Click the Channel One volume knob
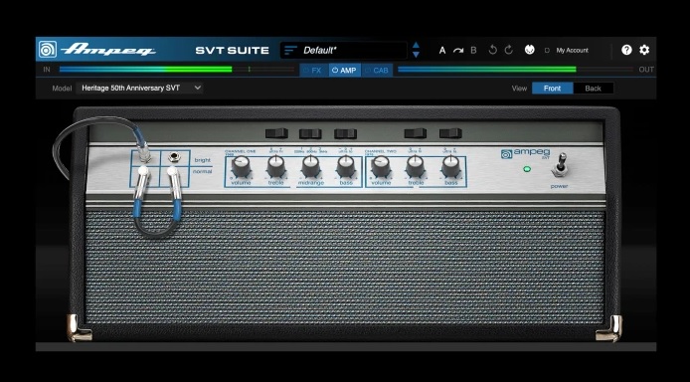This screenshot has width=690, height=382. tap(242, 166)
